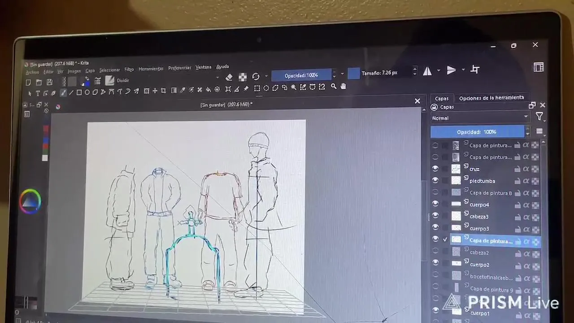
Task: Expand horizontal mirror options arrow
Action: 439,70
